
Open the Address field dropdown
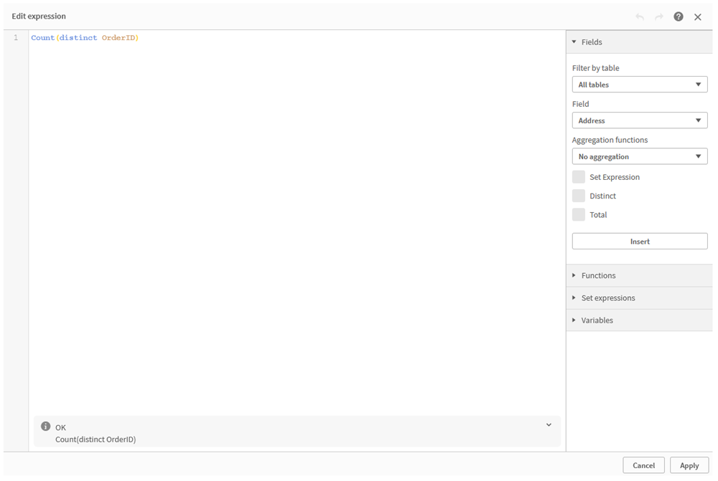pos(639,120)
